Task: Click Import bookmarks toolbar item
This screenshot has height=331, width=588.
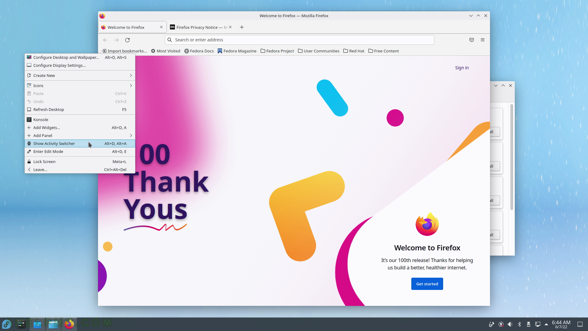Action: (x=124, y=51)
